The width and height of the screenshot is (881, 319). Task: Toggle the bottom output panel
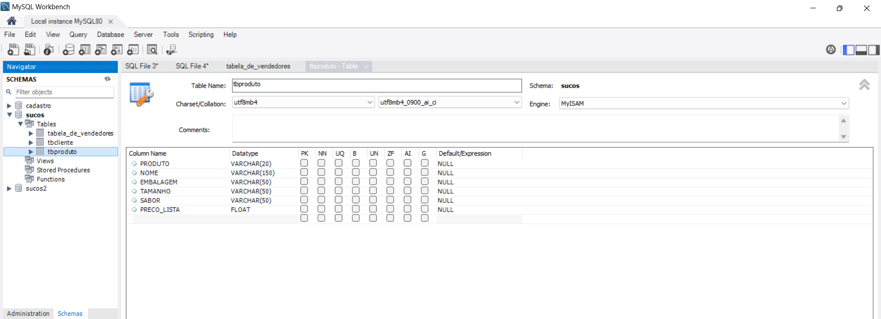861,50
